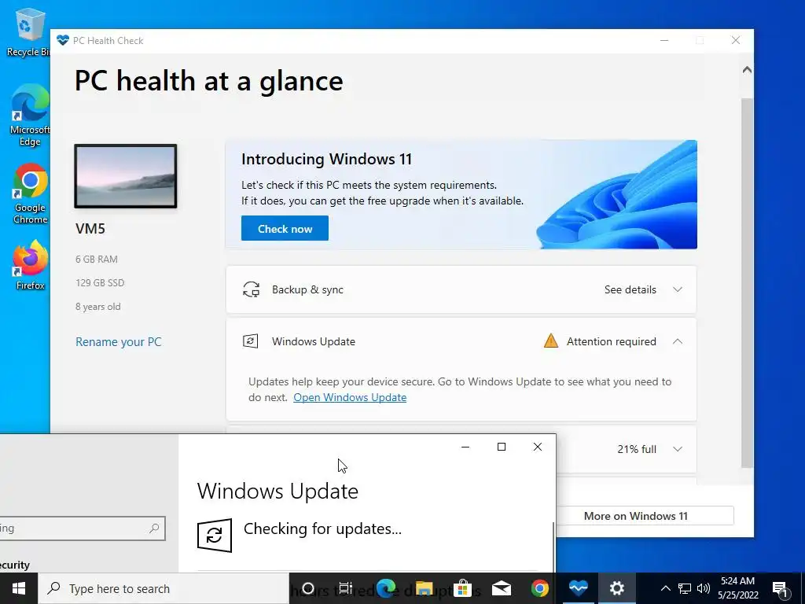Click the 129 GB SSD text
The image size is (805, 604).
(100, 283)
